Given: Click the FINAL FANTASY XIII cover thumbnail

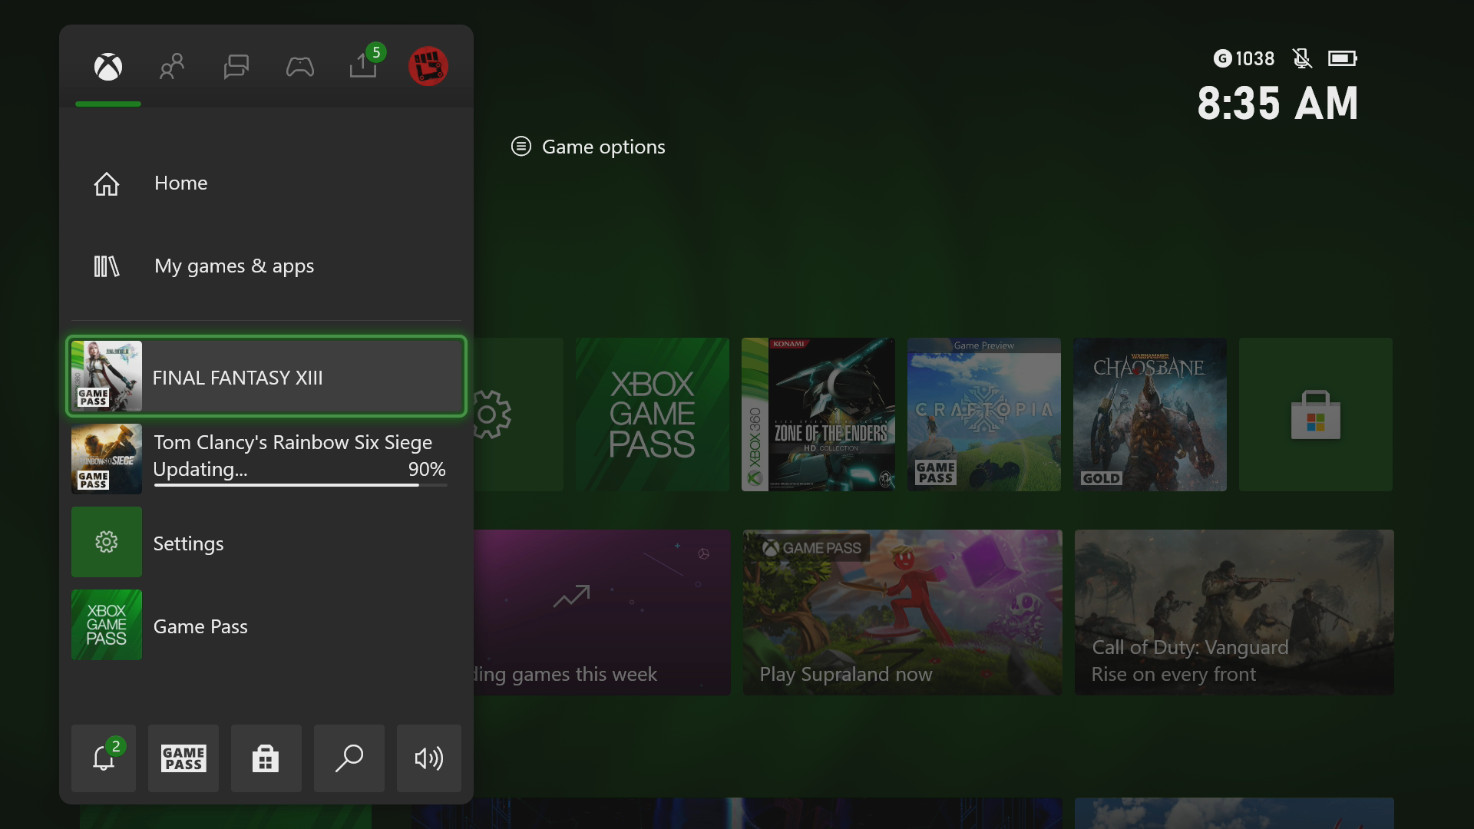Looking at the screenshot, I should click(107, 376).
